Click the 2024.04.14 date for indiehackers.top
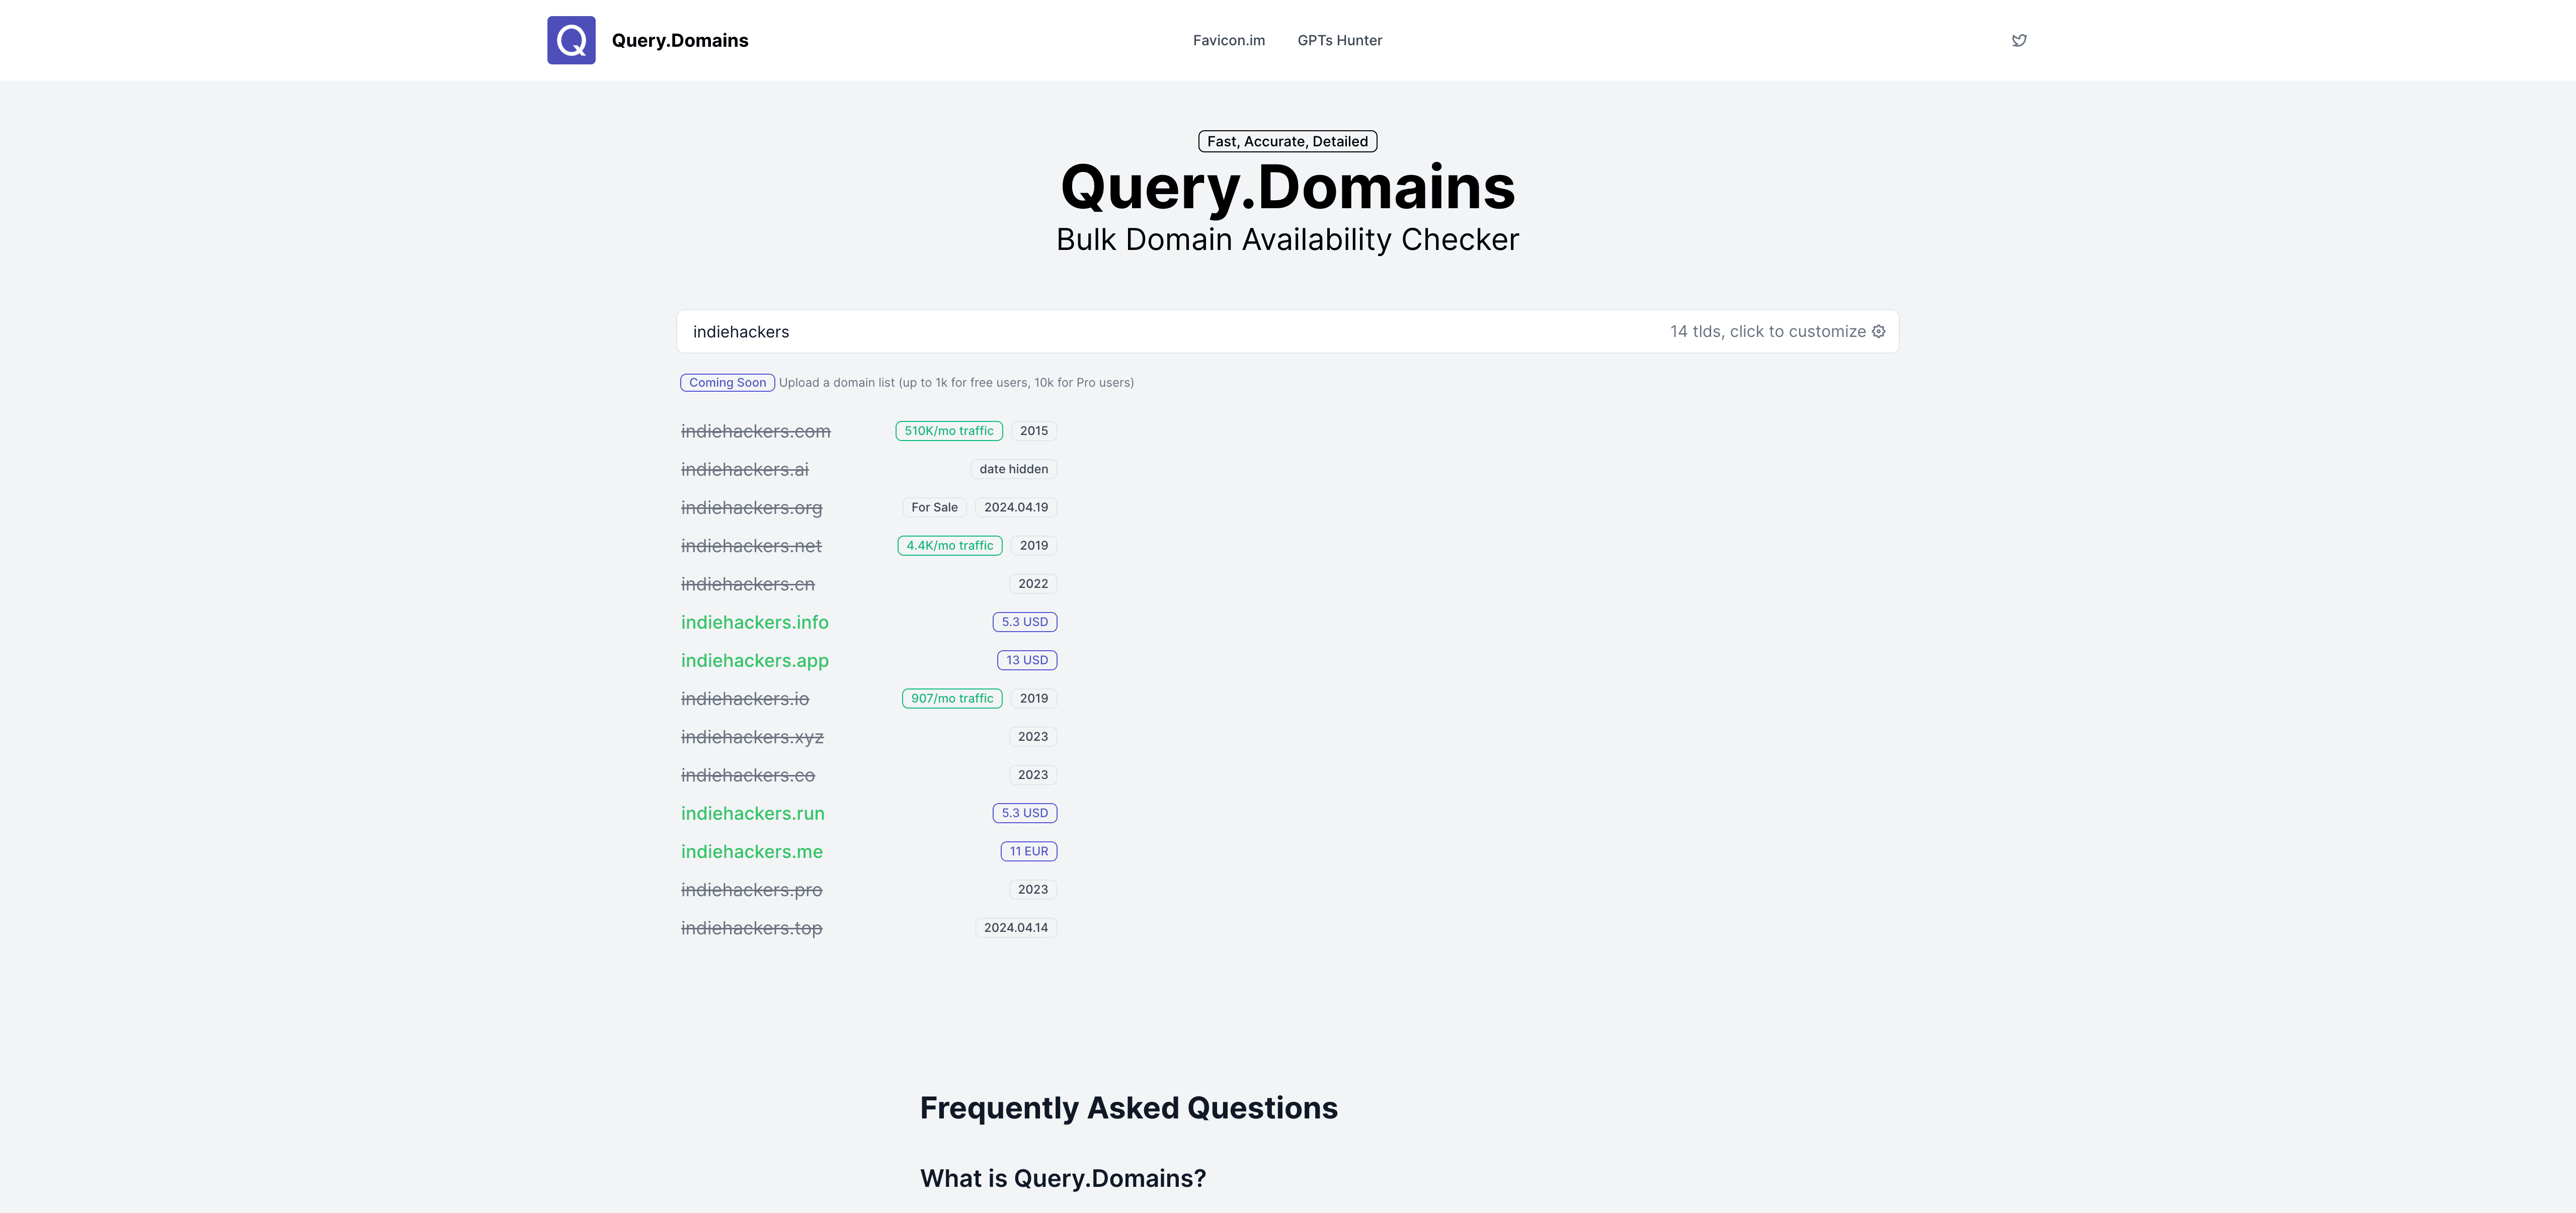Screen dimensions: 2576x1213 point(1015,928)
